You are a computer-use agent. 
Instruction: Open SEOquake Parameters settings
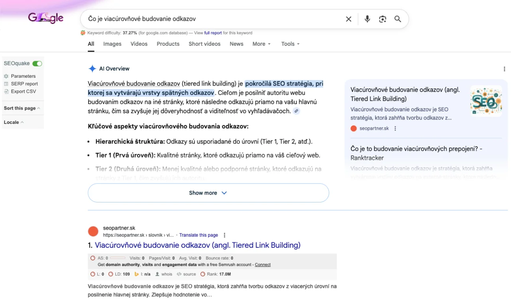click(23, 76)
